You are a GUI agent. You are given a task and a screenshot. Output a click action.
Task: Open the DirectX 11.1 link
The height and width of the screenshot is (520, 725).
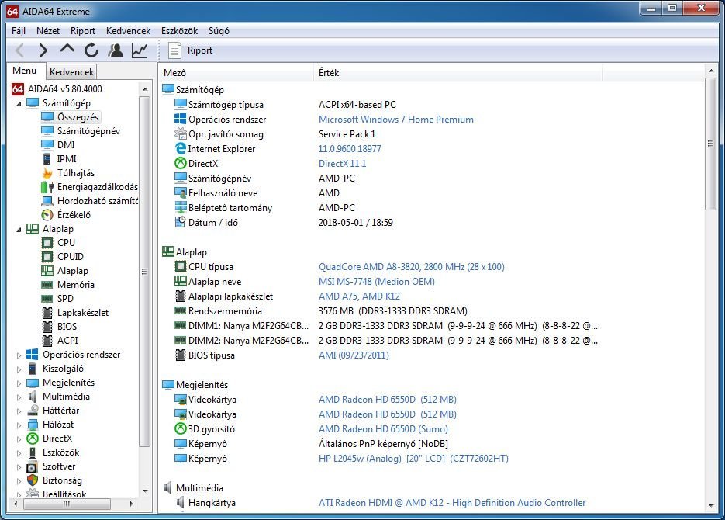[342, 163]
